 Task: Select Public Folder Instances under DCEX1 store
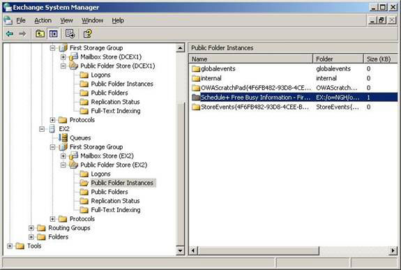pyautogui.click(x=122, y=84)
